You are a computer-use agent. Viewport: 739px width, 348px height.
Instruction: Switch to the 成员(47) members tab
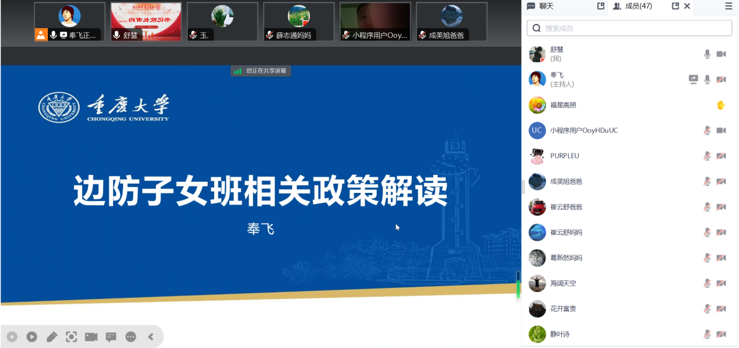632,6
